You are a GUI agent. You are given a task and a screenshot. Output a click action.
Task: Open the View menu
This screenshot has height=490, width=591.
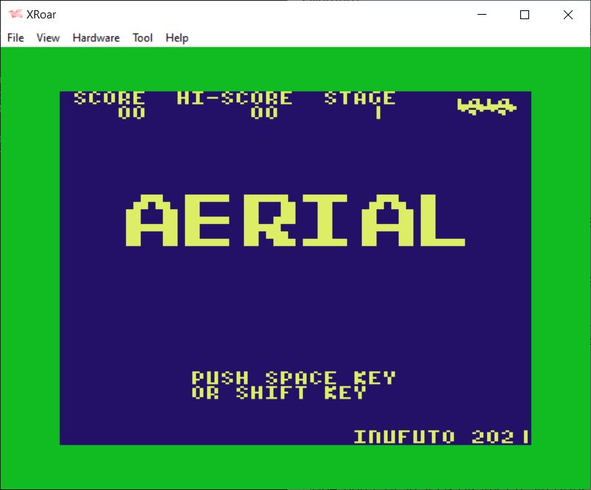point(48,38)
